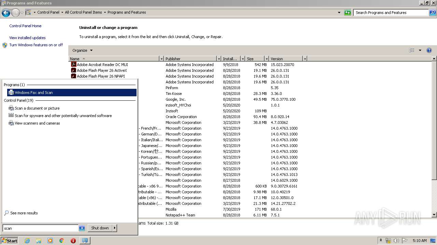
Task: Open View installed updates link
Action: point(27,38)
